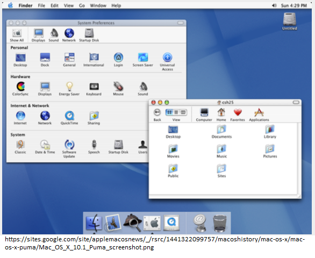Open Network in Internet & Network section
Viewport: 315px width, 258px height.
tap(45, 118)
